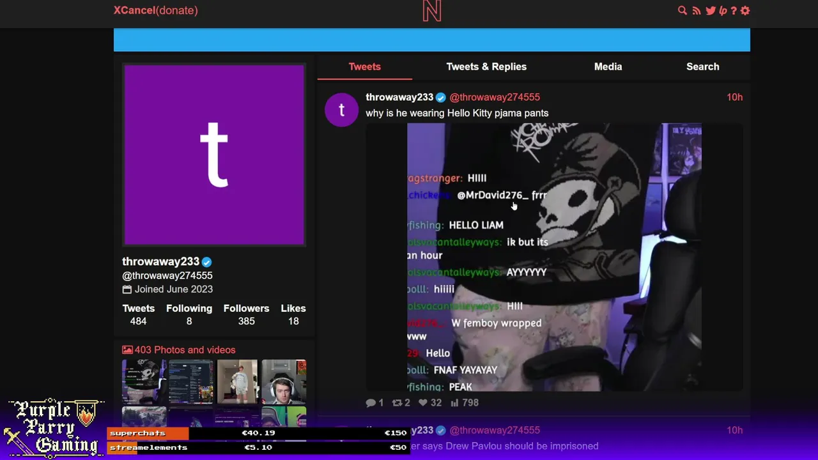Click the superchats goal bar
This screenshot has height=460, width=818.
[258, 433]
